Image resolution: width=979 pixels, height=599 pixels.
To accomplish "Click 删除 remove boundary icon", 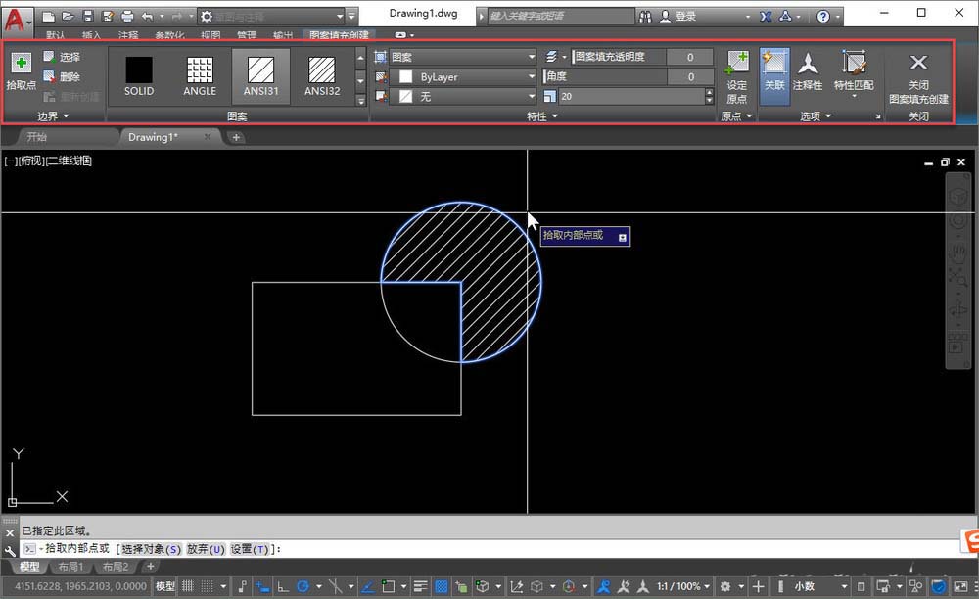I will [62, 76].
